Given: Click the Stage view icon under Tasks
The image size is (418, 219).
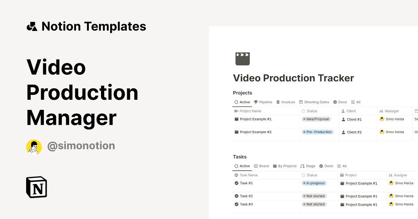Looking at the screenshot, I should 302,166.
